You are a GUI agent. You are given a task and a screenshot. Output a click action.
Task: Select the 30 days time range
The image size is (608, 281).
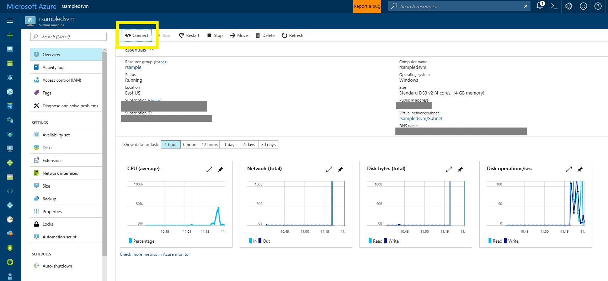(268, 145)
